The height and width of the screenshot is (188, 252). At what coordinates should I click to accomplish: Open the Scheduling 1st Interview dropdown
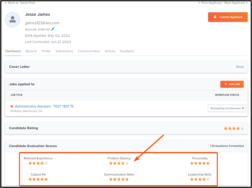point(227,108)
